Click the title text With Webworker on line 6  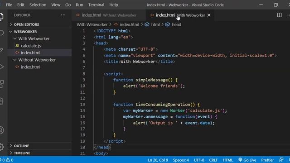pyautogui.click(x=138, y=62)
